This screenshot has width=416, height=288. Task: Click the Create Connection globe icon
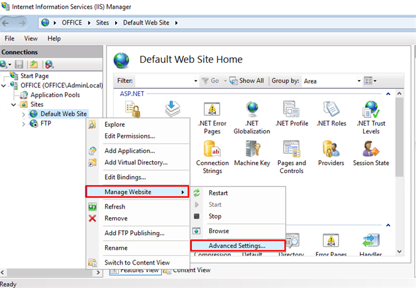[x=4, y=65]
